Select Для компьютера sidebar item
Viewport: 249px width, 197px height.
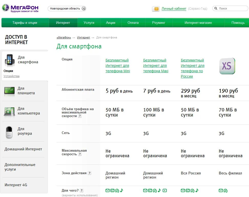29,111
